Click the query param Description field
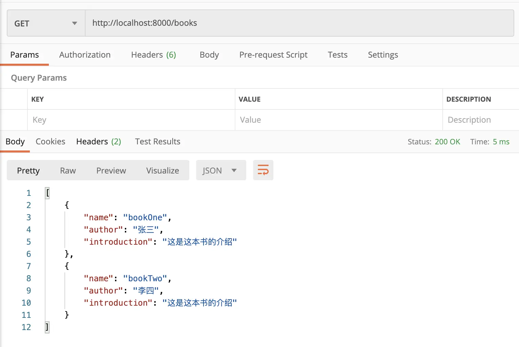Screen dimensions: 519x347 [480, 120]
